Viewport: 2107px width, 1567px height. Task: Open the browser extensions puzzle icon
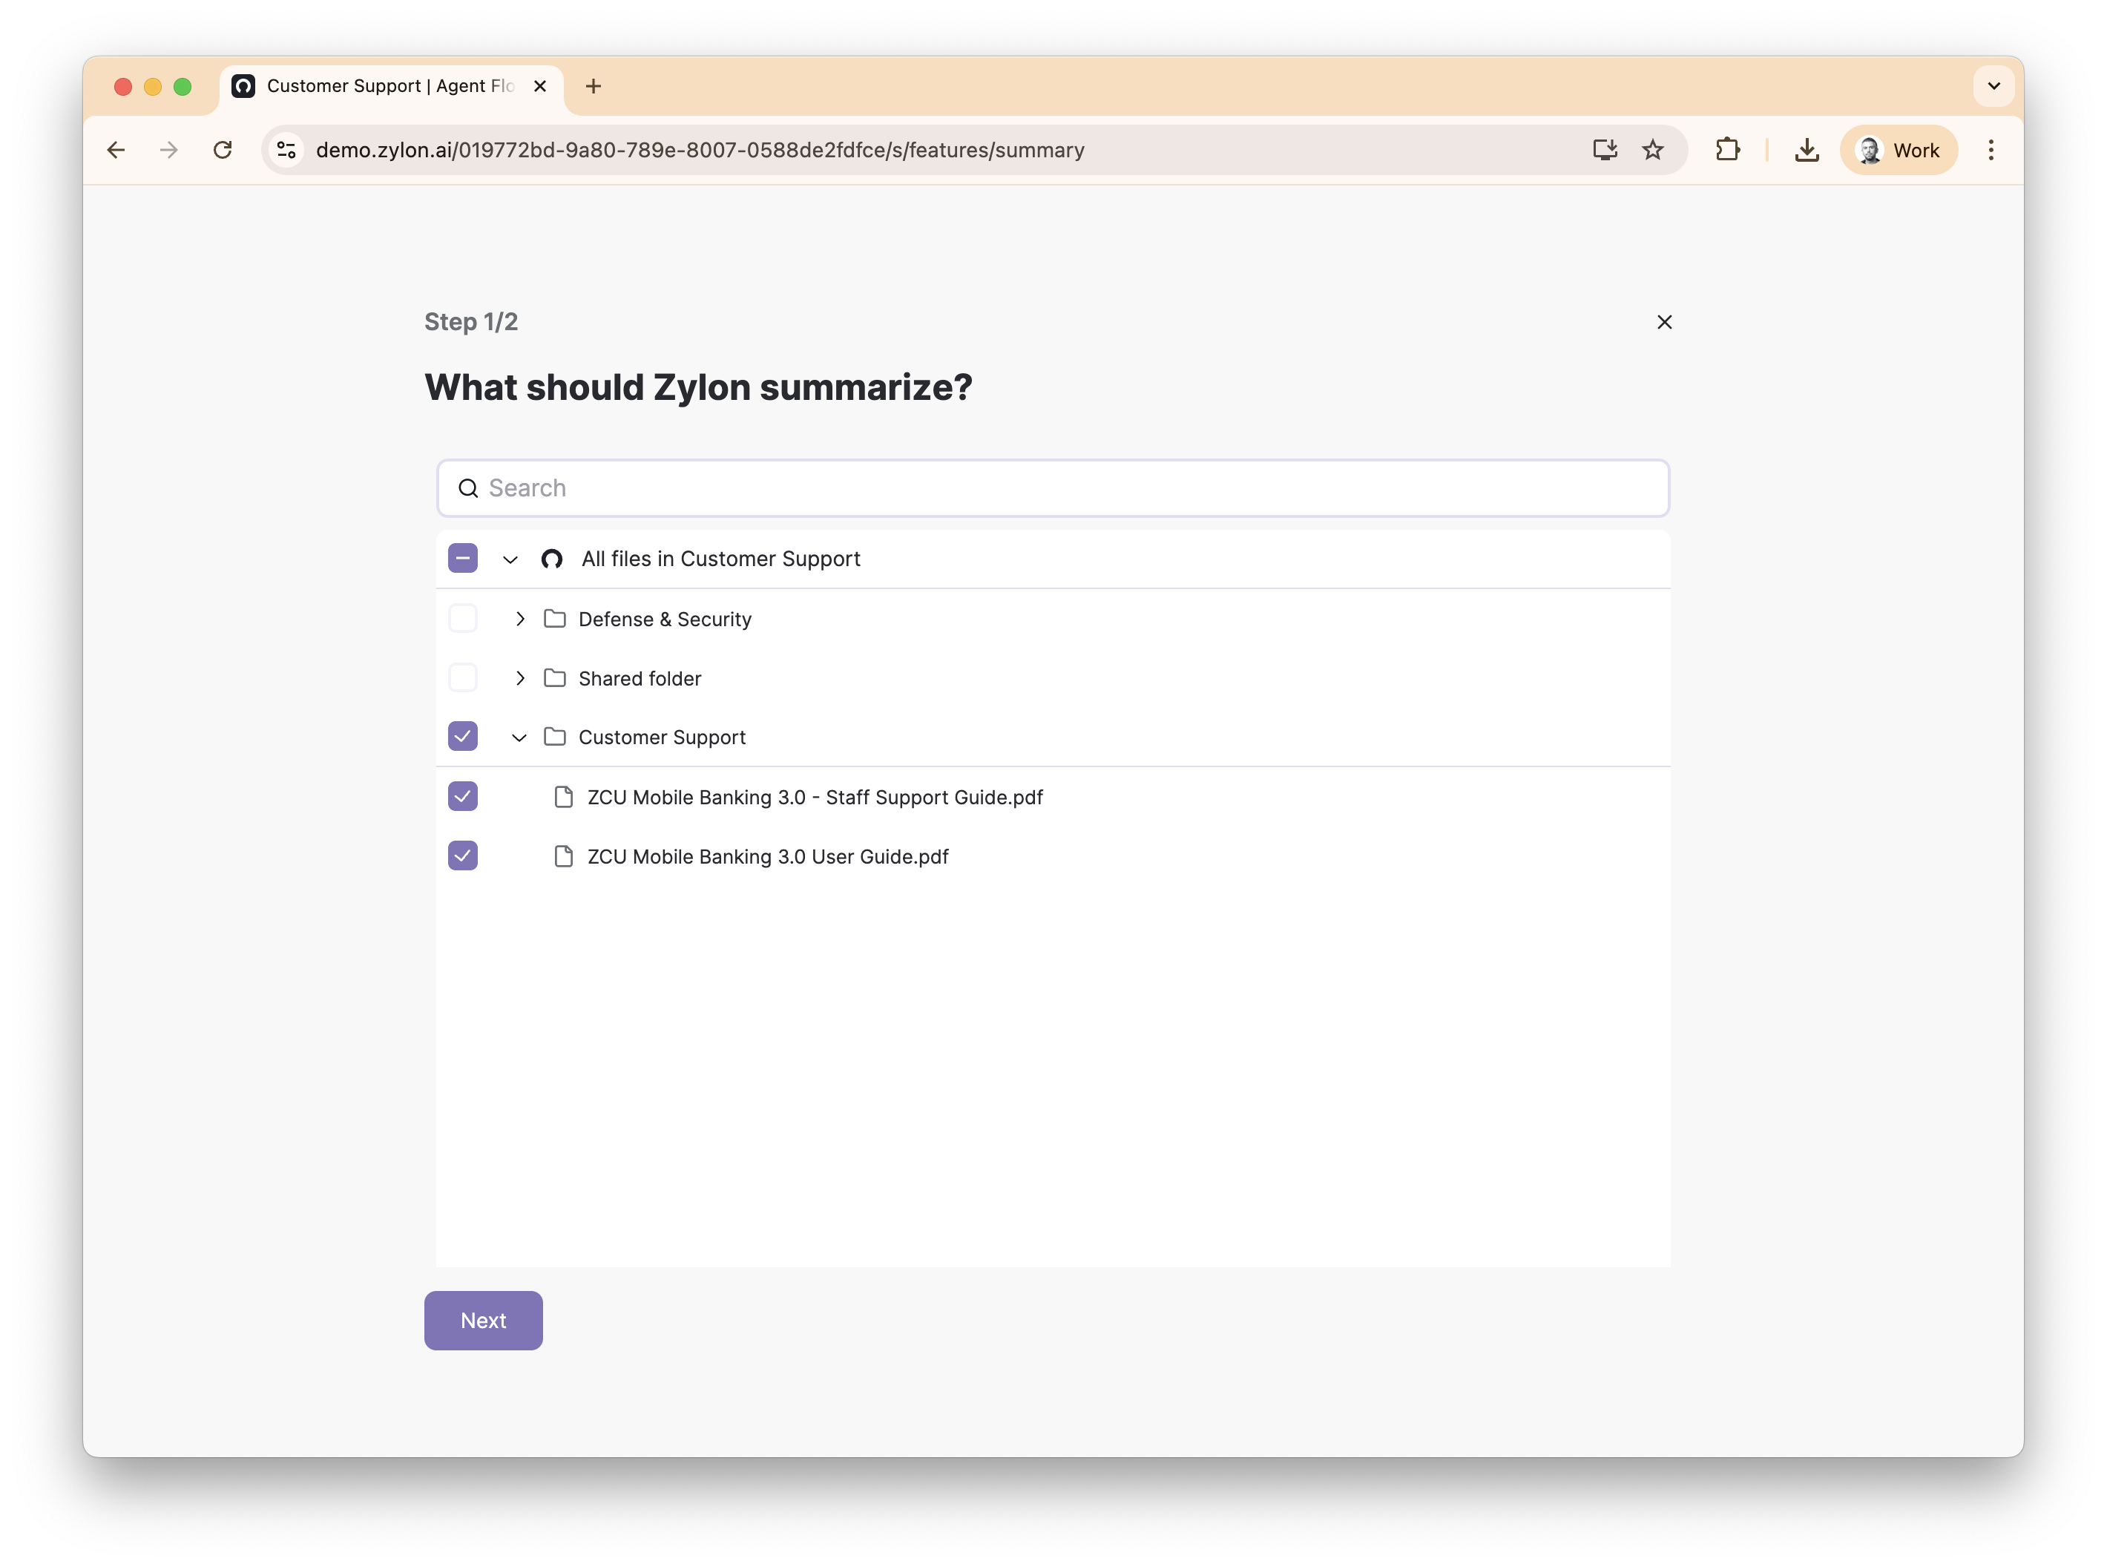(1726, 150)
